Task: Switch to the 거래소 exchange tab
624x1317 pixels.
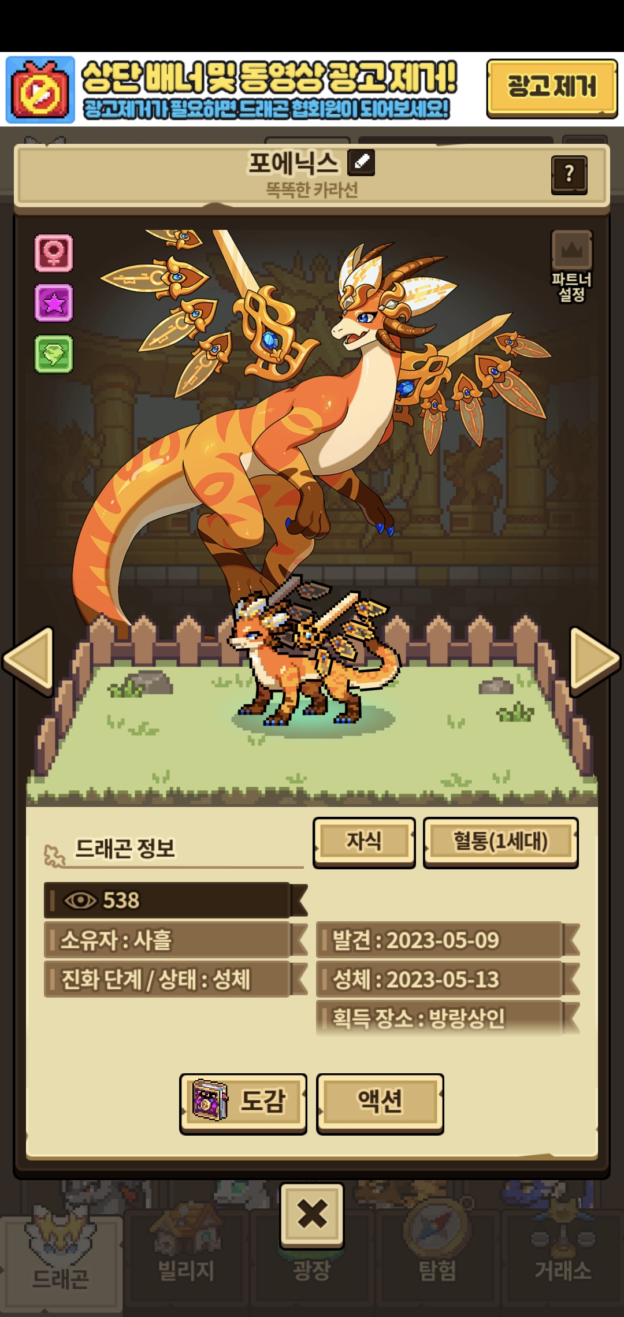Action: 563,1259
